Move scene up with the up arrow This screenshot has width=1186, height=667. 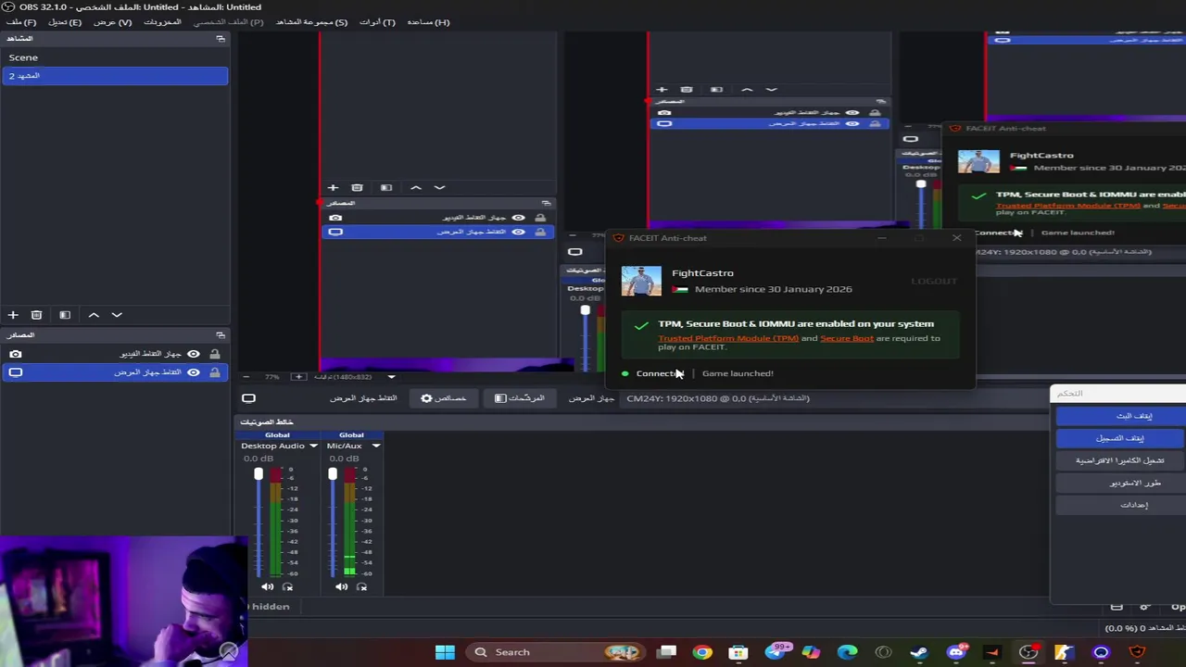(x=94, y=315)
